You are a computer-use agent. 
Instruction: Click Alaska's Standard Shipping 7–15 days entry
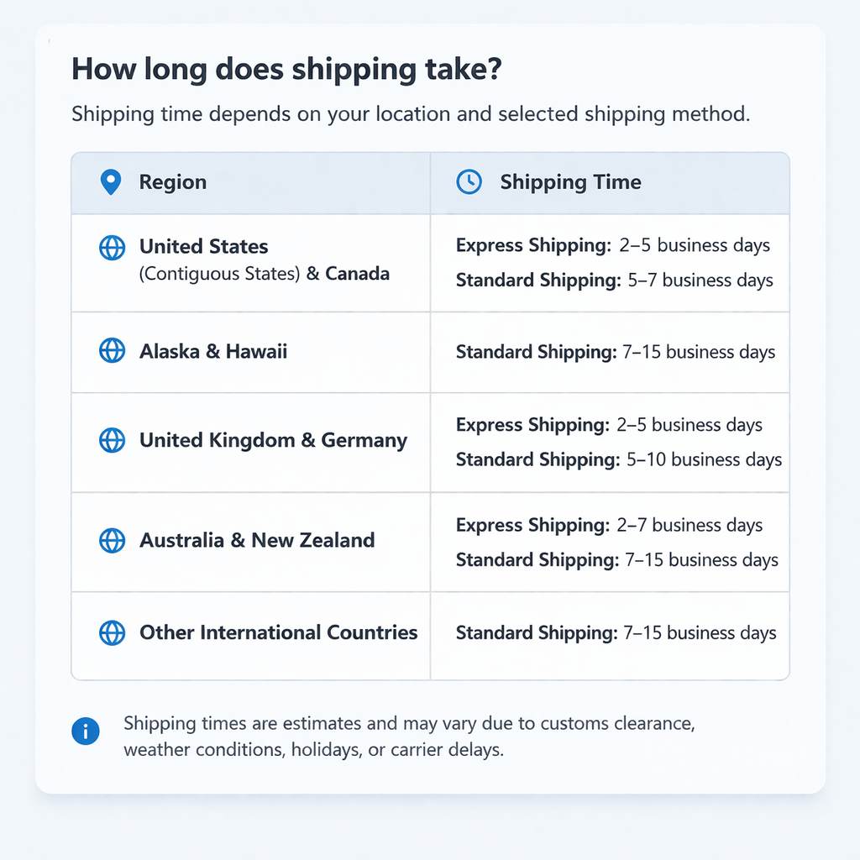click(615, 352)
